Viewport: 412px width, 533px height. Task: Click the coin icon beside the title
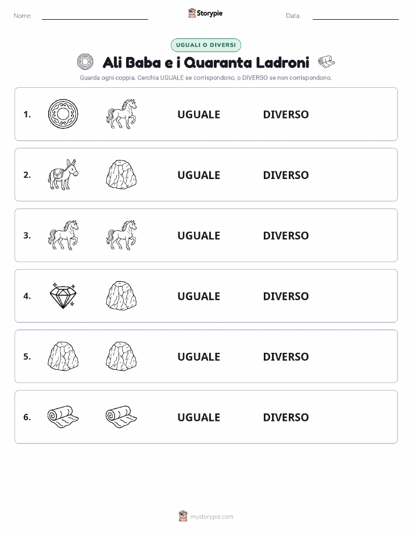[85, 62]
